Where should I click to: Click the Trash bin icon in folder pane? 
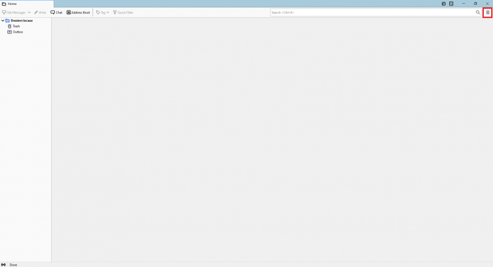[x=9, y=26]
